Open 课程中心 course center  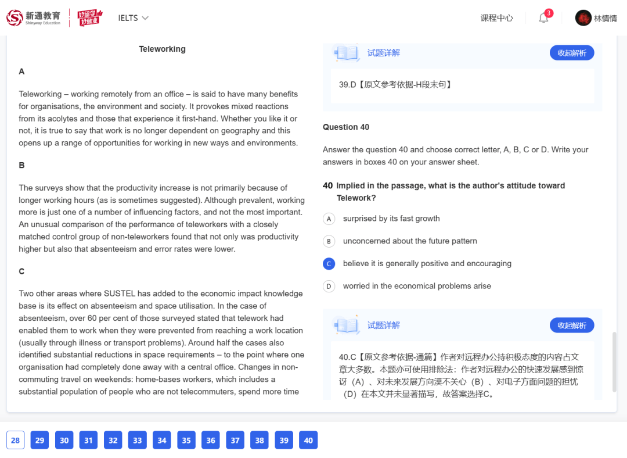496,18
